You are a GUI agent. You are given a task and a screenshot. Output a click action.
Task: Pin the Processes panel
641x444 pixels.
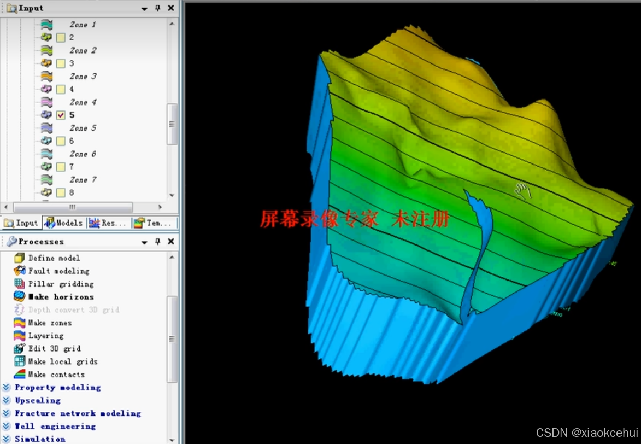pyautogui.click(x=158, y=242)
